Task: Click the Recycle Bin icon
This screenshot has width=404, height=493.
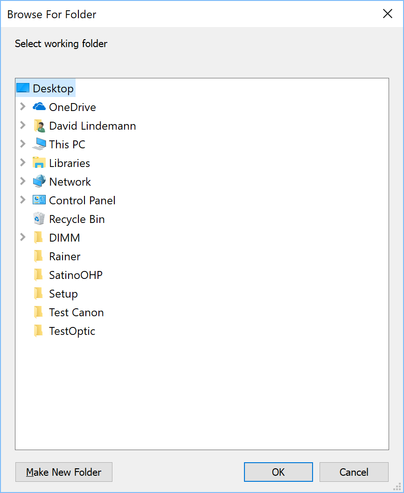Action: (39, 219)
